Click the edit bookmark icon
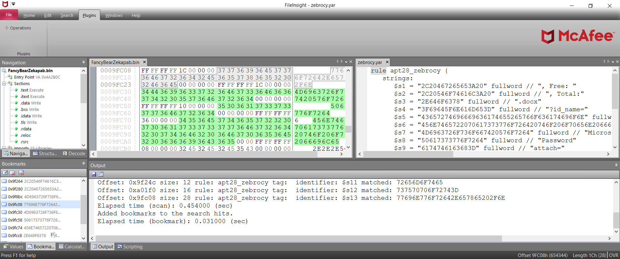This screenshot has height=259, width=620. [5, 173]
